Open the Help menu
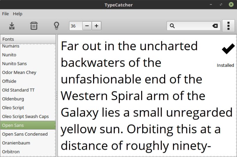 tap(17, 14)
